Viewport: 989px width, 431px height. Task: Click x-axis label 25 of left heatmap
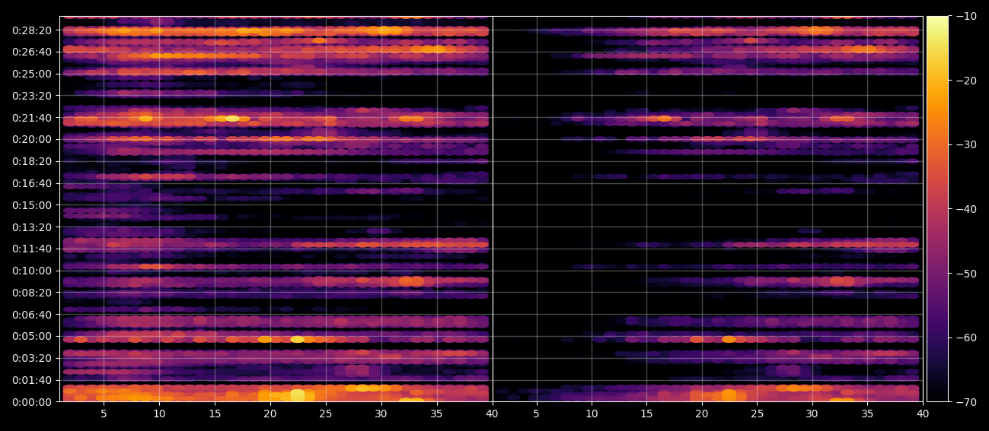326,414
